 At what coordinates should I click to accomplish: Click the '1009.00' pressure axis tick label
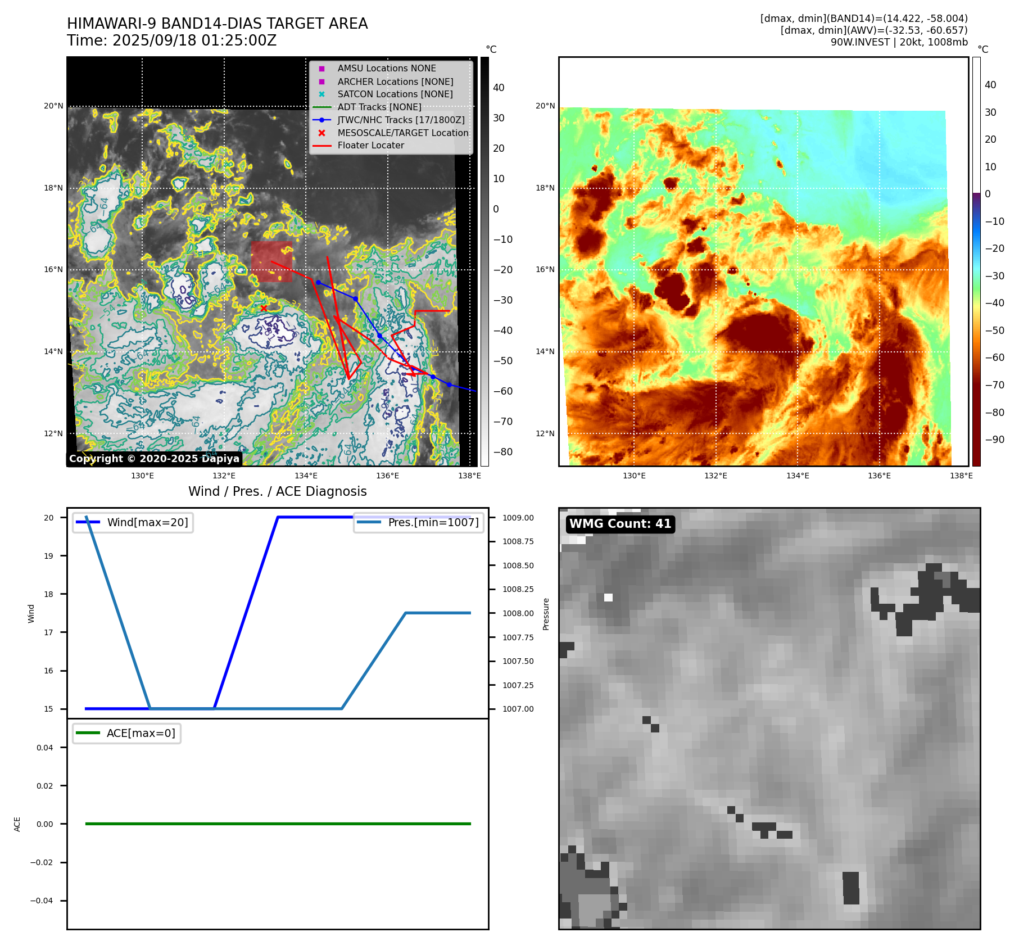pyautogui.click(x=518, y=518)
